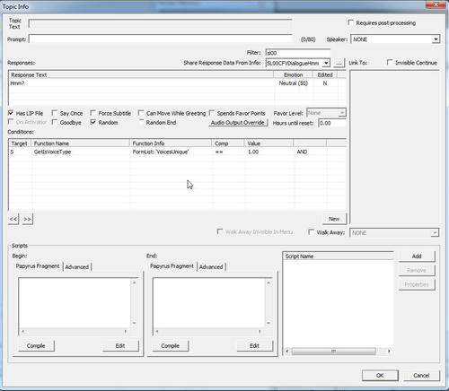This screenshot has width=449, height=391.
Task: Uncheck the Random checkbox
Action: tap(93, 122)
